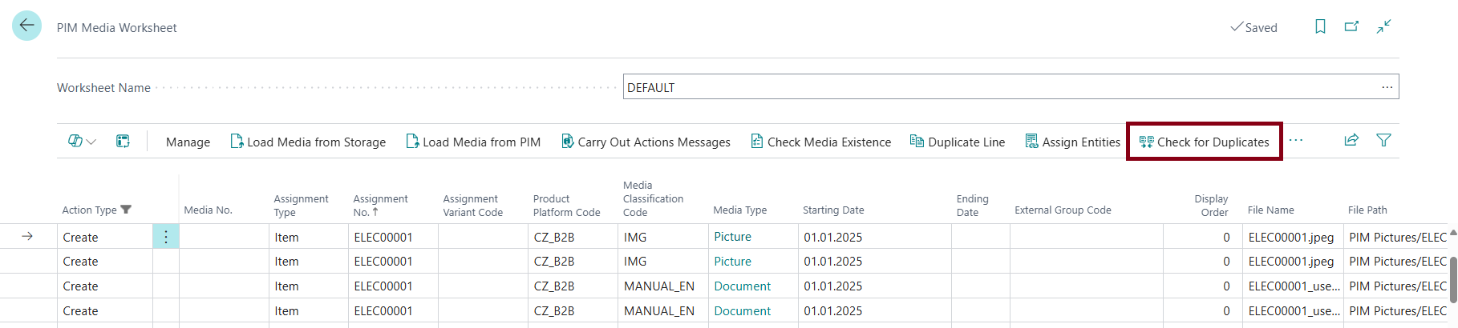The image size is (1458, 328).
Task: Click the Display Order column header
Action: click(x=1211, y=205)
